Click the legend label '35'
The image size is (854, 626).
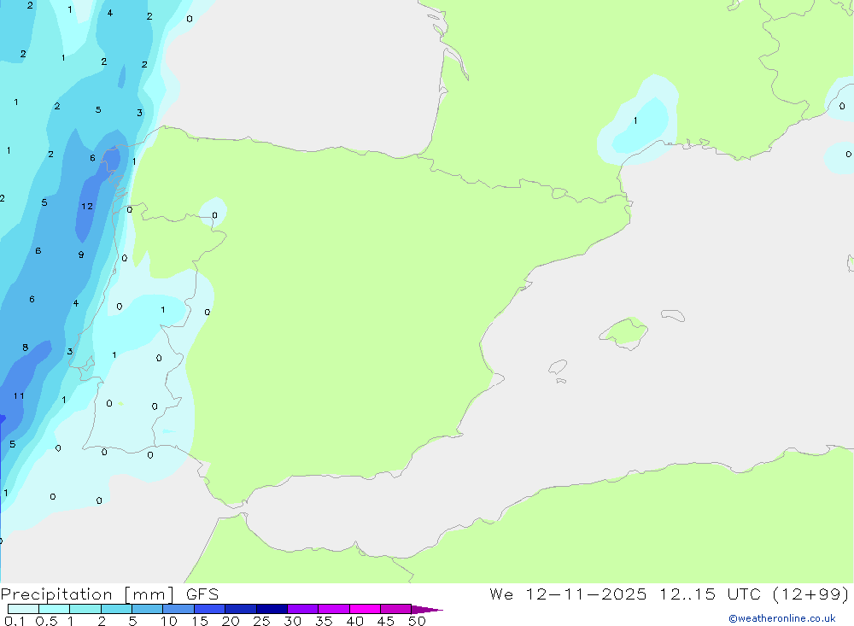pos(324,621)
